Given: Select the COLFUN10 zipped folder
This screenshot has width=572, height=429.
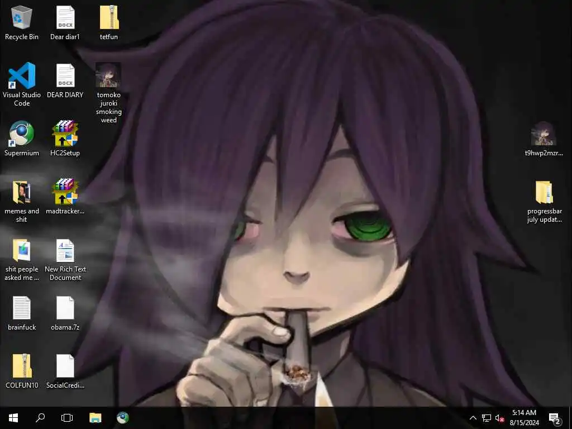Looking at the screenshot, I should point(22,371).
